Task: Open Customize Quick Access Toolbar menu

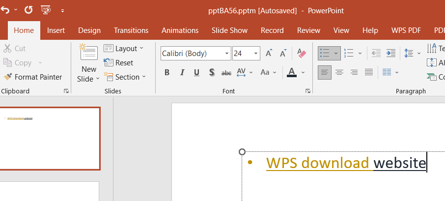Action: 62,11
